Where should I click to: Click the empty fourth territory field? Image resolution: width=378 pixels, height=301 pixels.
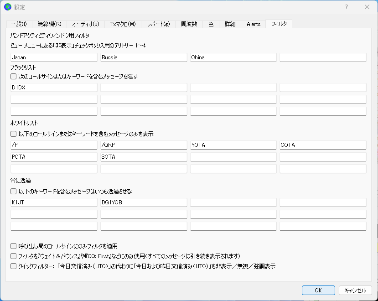(x=323, y=57)
